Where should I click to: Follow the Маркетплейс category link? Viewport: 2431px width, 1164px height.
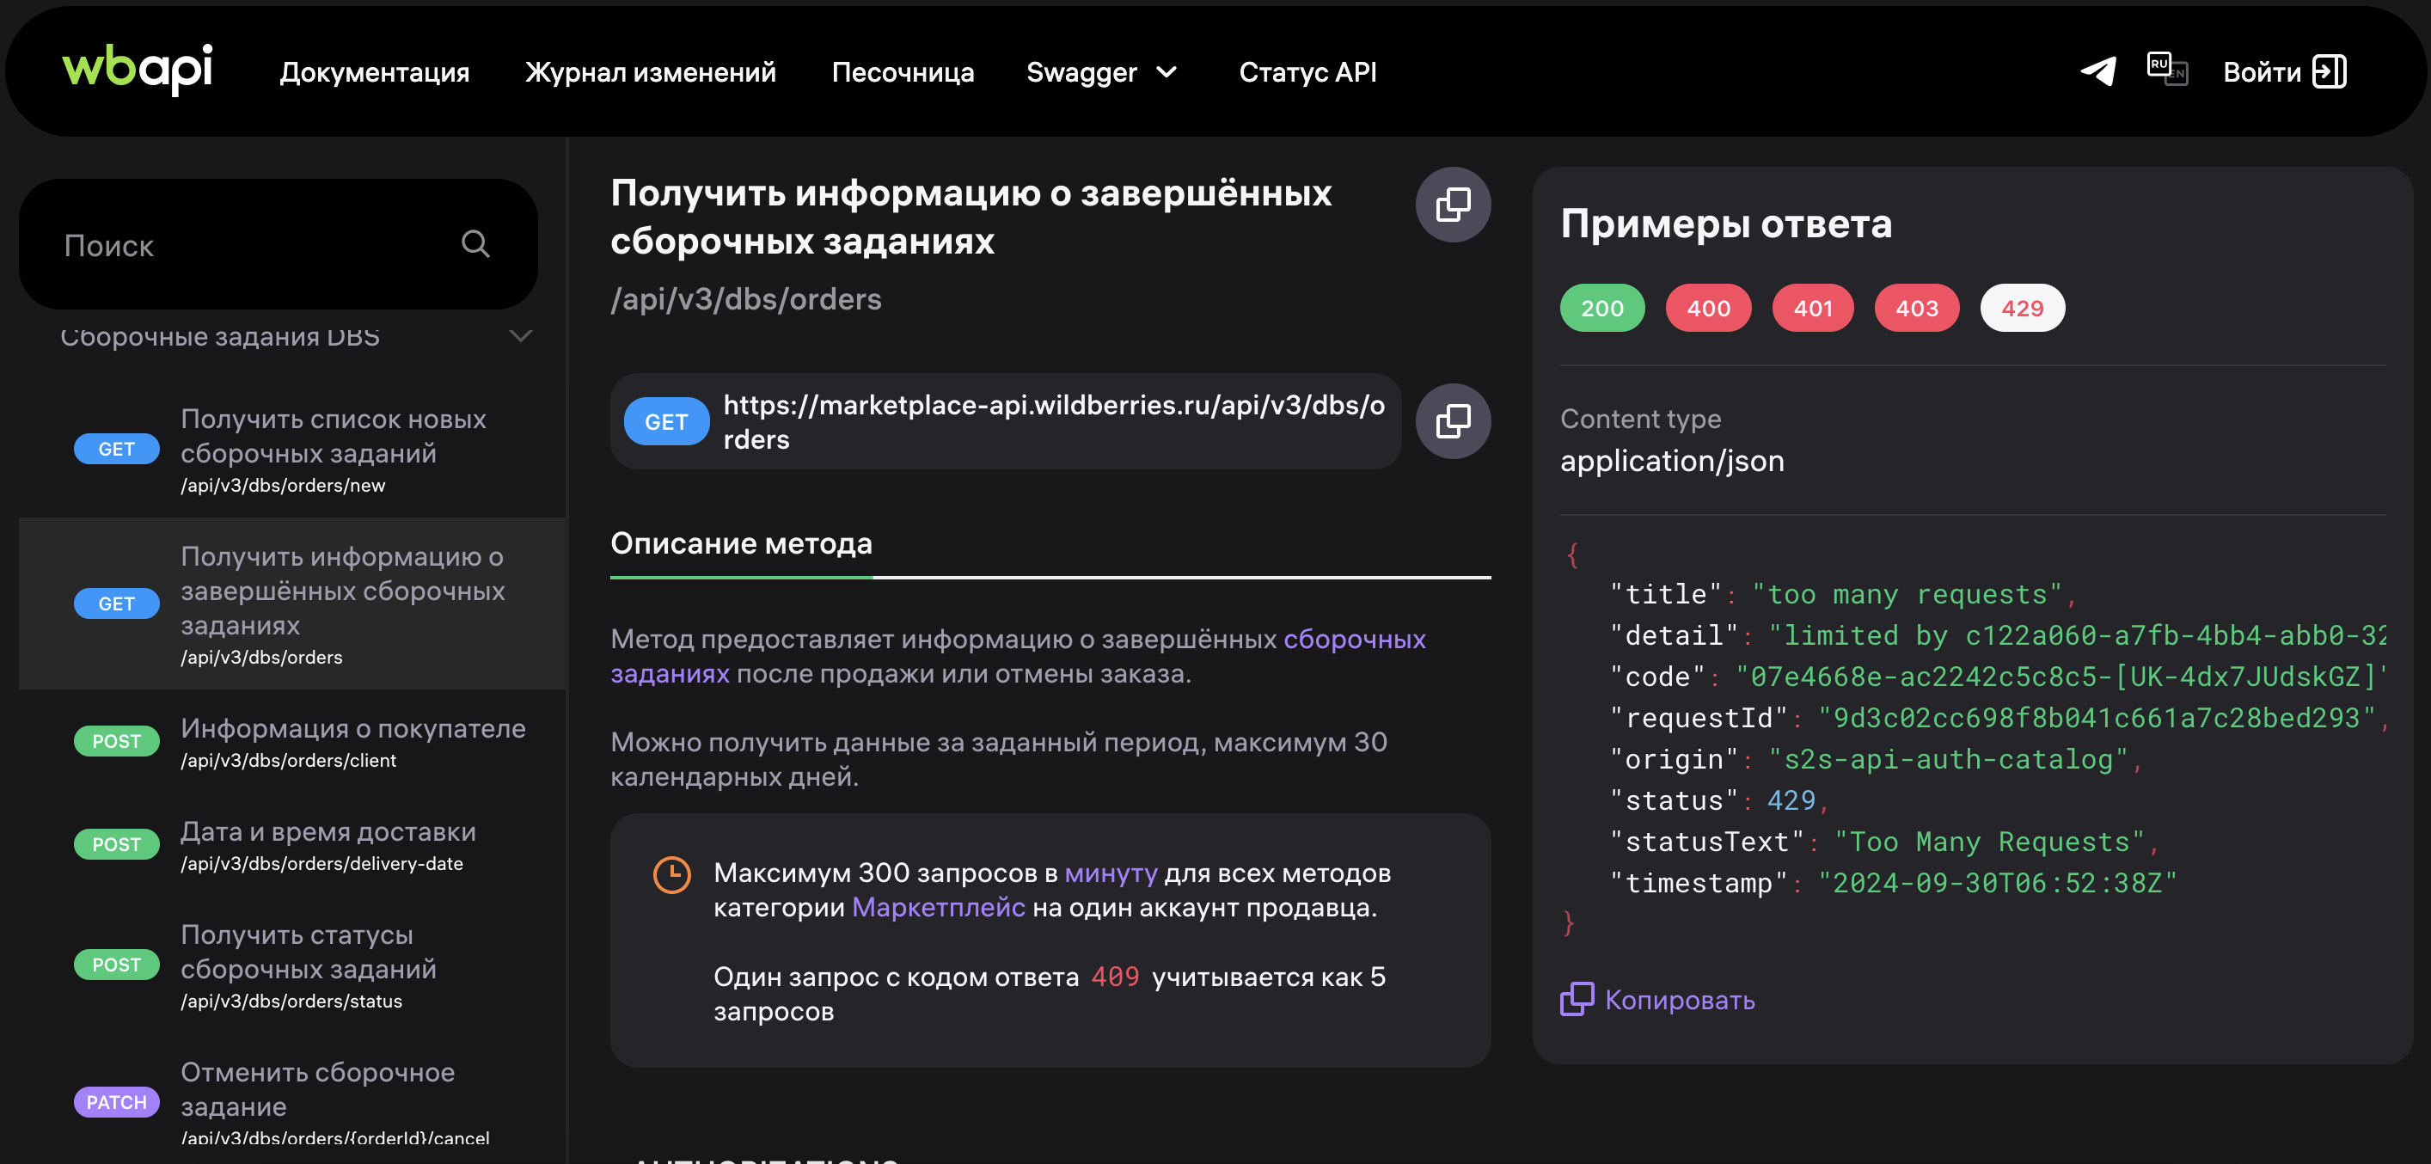[938, 908]
